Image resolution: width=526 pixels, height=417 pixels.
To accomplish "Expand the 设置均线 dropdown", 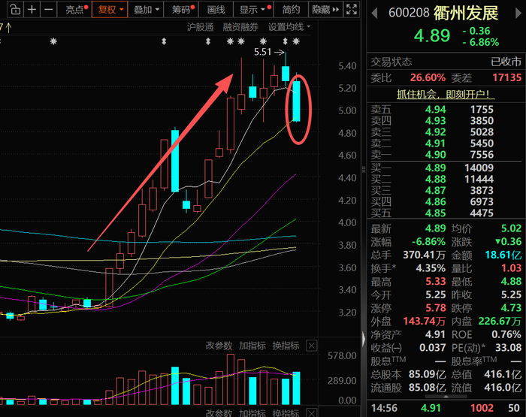I will click(289, 27).
